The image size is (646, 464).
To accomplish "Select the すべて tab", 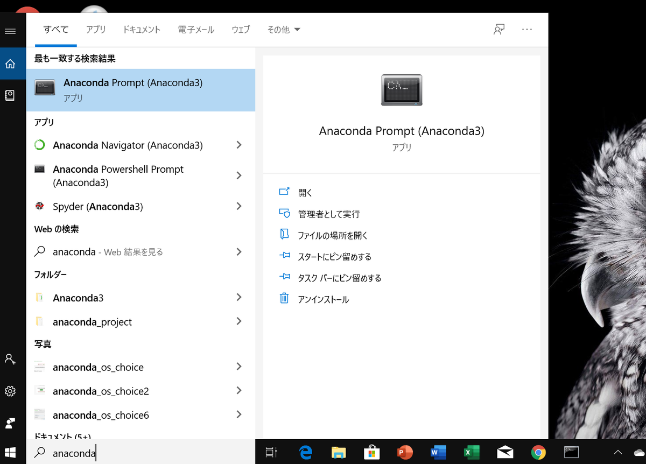I will pyautogui.click(x=56, y=30).
